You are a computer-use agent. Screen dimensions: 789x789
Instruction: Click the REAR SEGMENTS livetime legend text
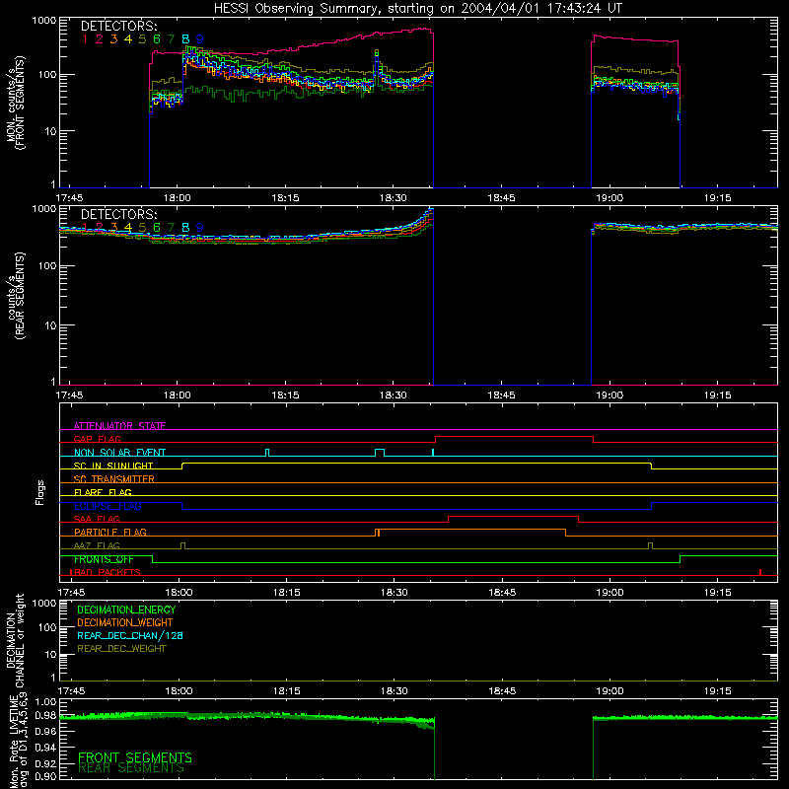[131, 768]
